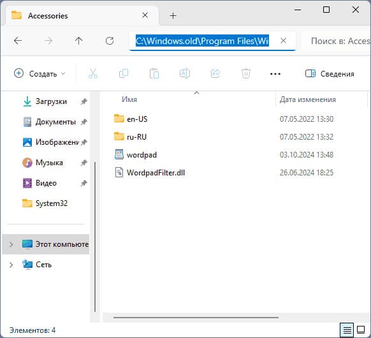Viewport: 371px width, 338px height.
Task: Switch to large thumbnails view mode
Action: click(x=361, y=330)
